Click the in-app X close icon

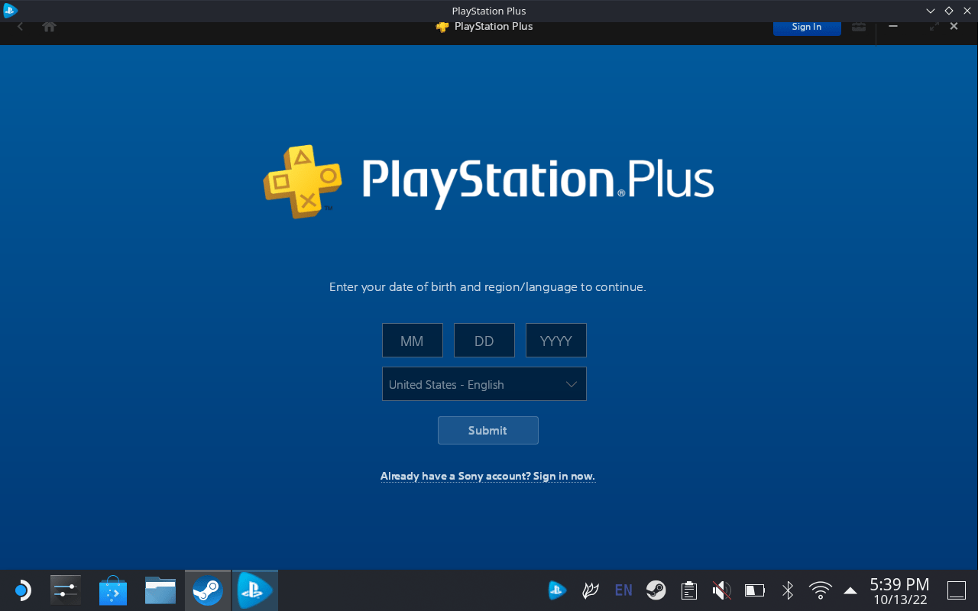click(x=954, y=27)
